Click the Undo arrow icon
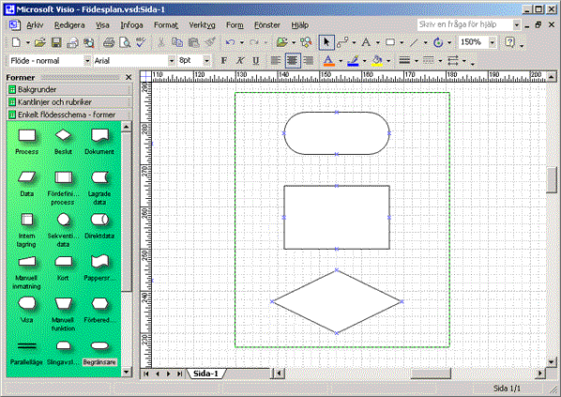The width and height of the screenshot is (561, 397). tap(230, 42)
